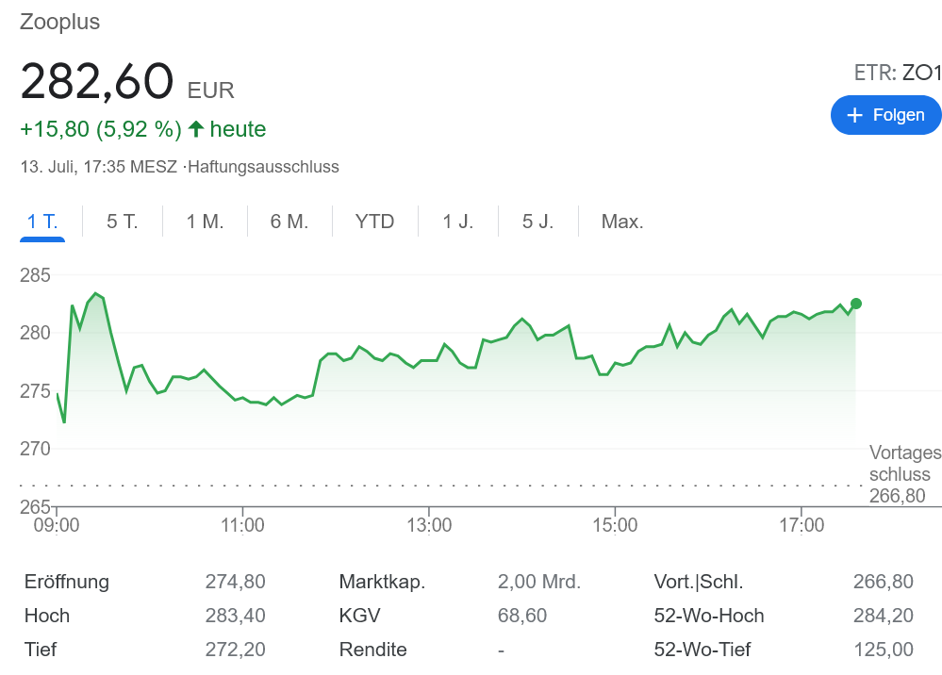Click the KGV value 68,60
The width and height of the screenshot is (942, 675).
click(521, 616)
